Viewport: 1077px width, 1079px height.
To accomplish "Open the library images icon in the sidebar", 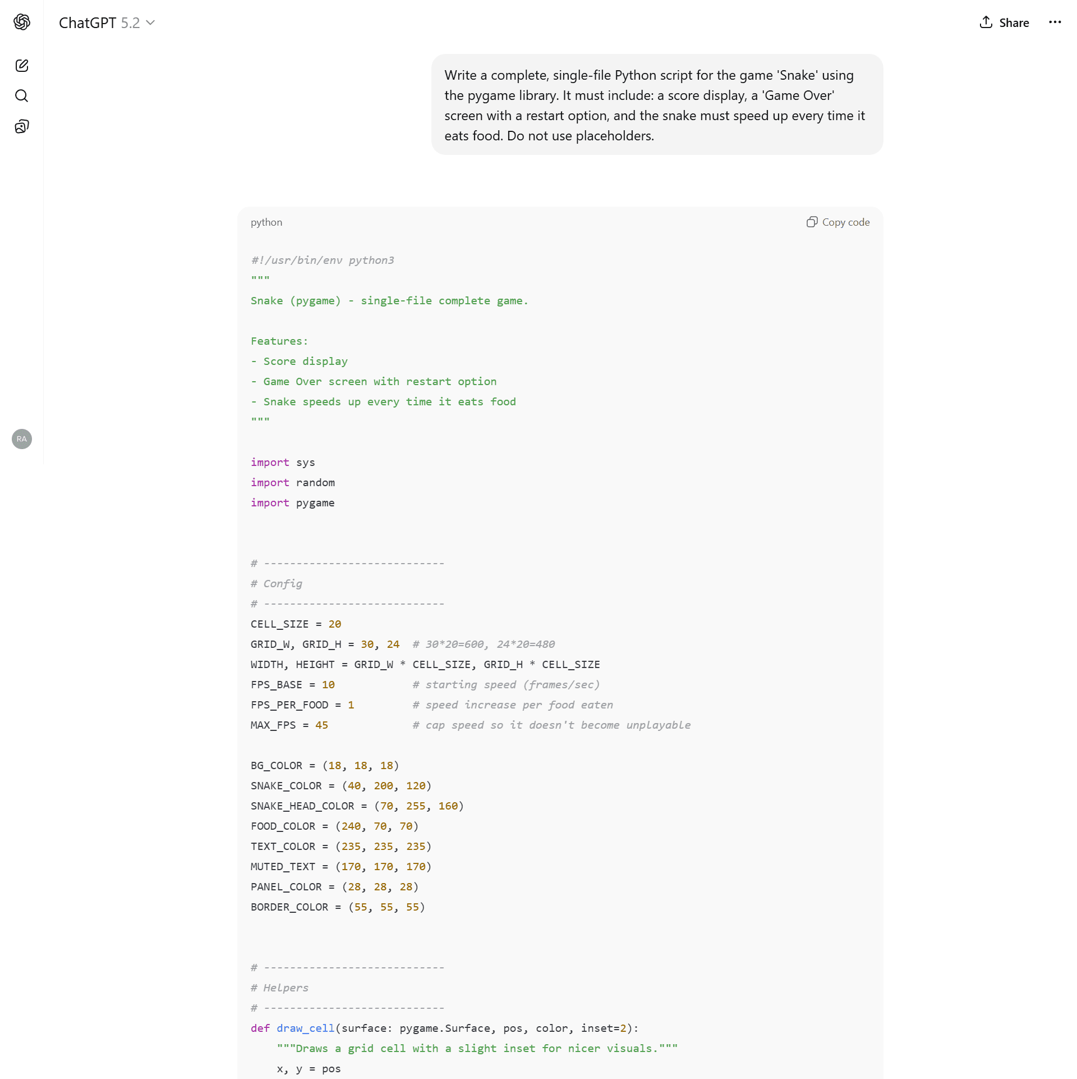I will (22, 126).
